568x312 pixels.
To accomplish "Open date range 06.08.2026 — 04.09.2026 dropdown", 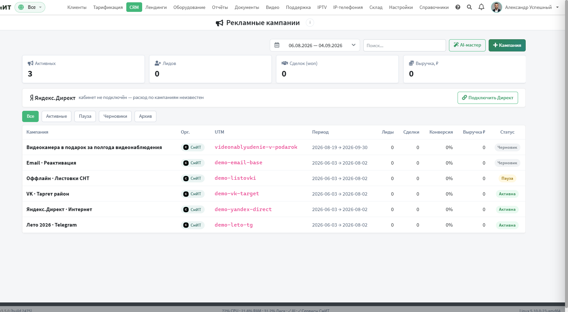I will [x=315, y=45].
